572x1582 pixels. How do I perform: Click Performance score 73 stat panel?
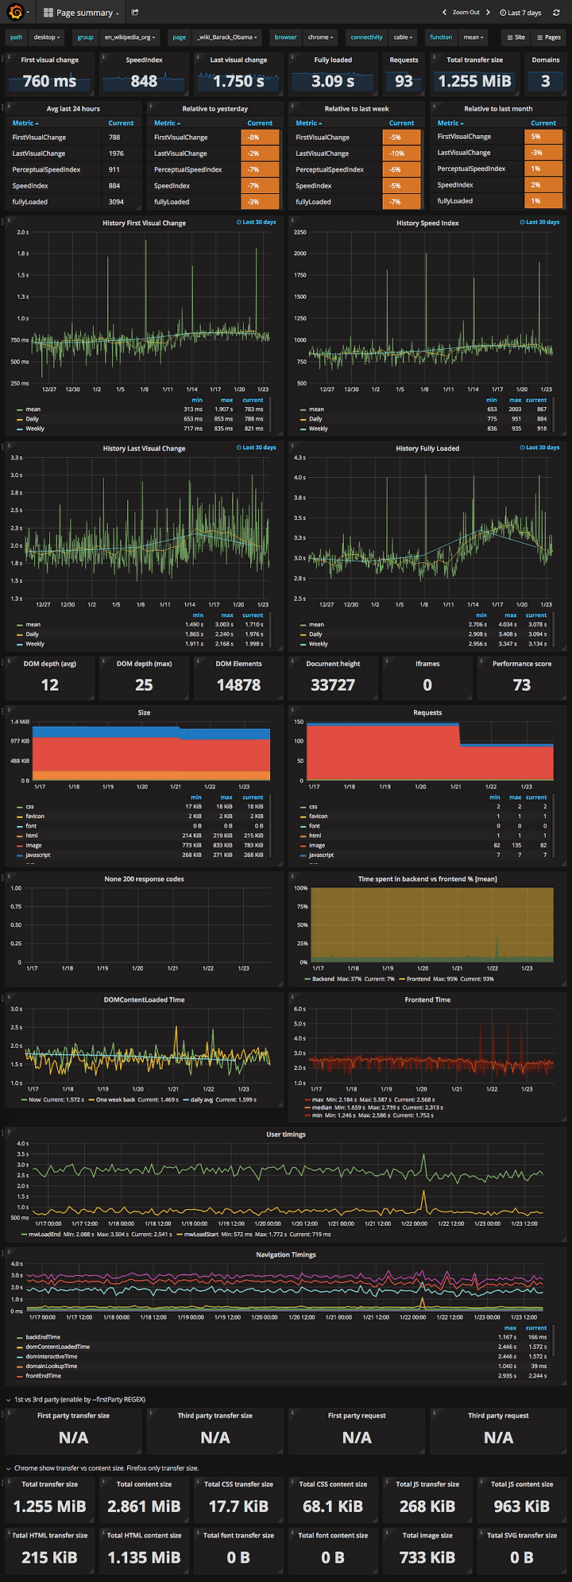click(x=521, y=677)
